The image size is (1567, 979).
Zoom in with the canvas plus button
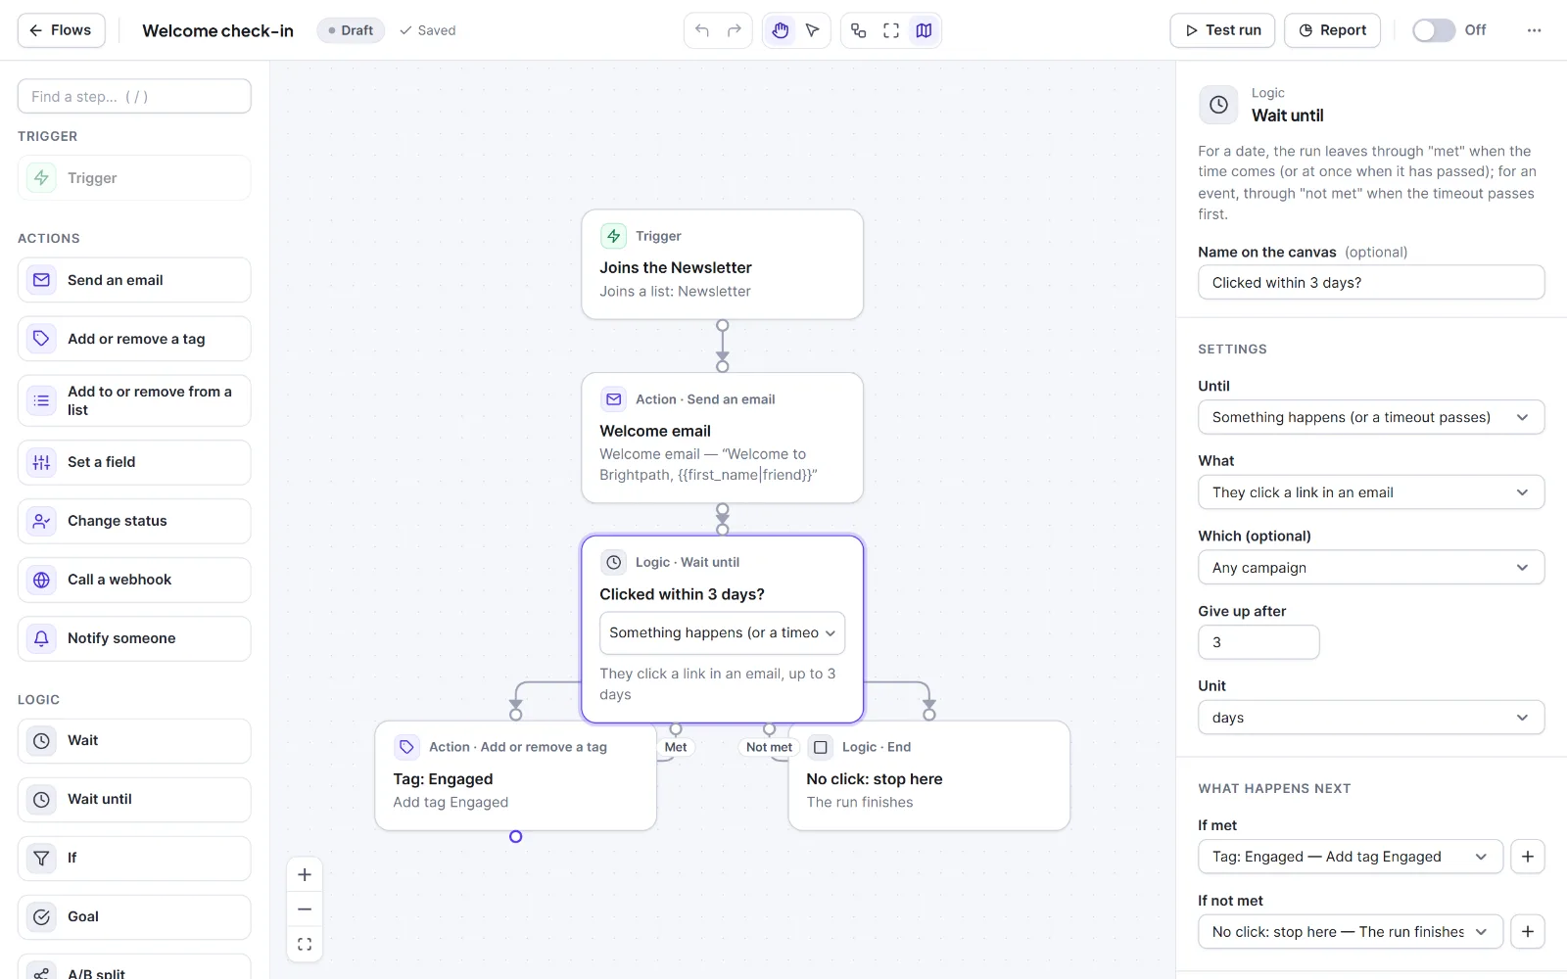coord(305,875)
